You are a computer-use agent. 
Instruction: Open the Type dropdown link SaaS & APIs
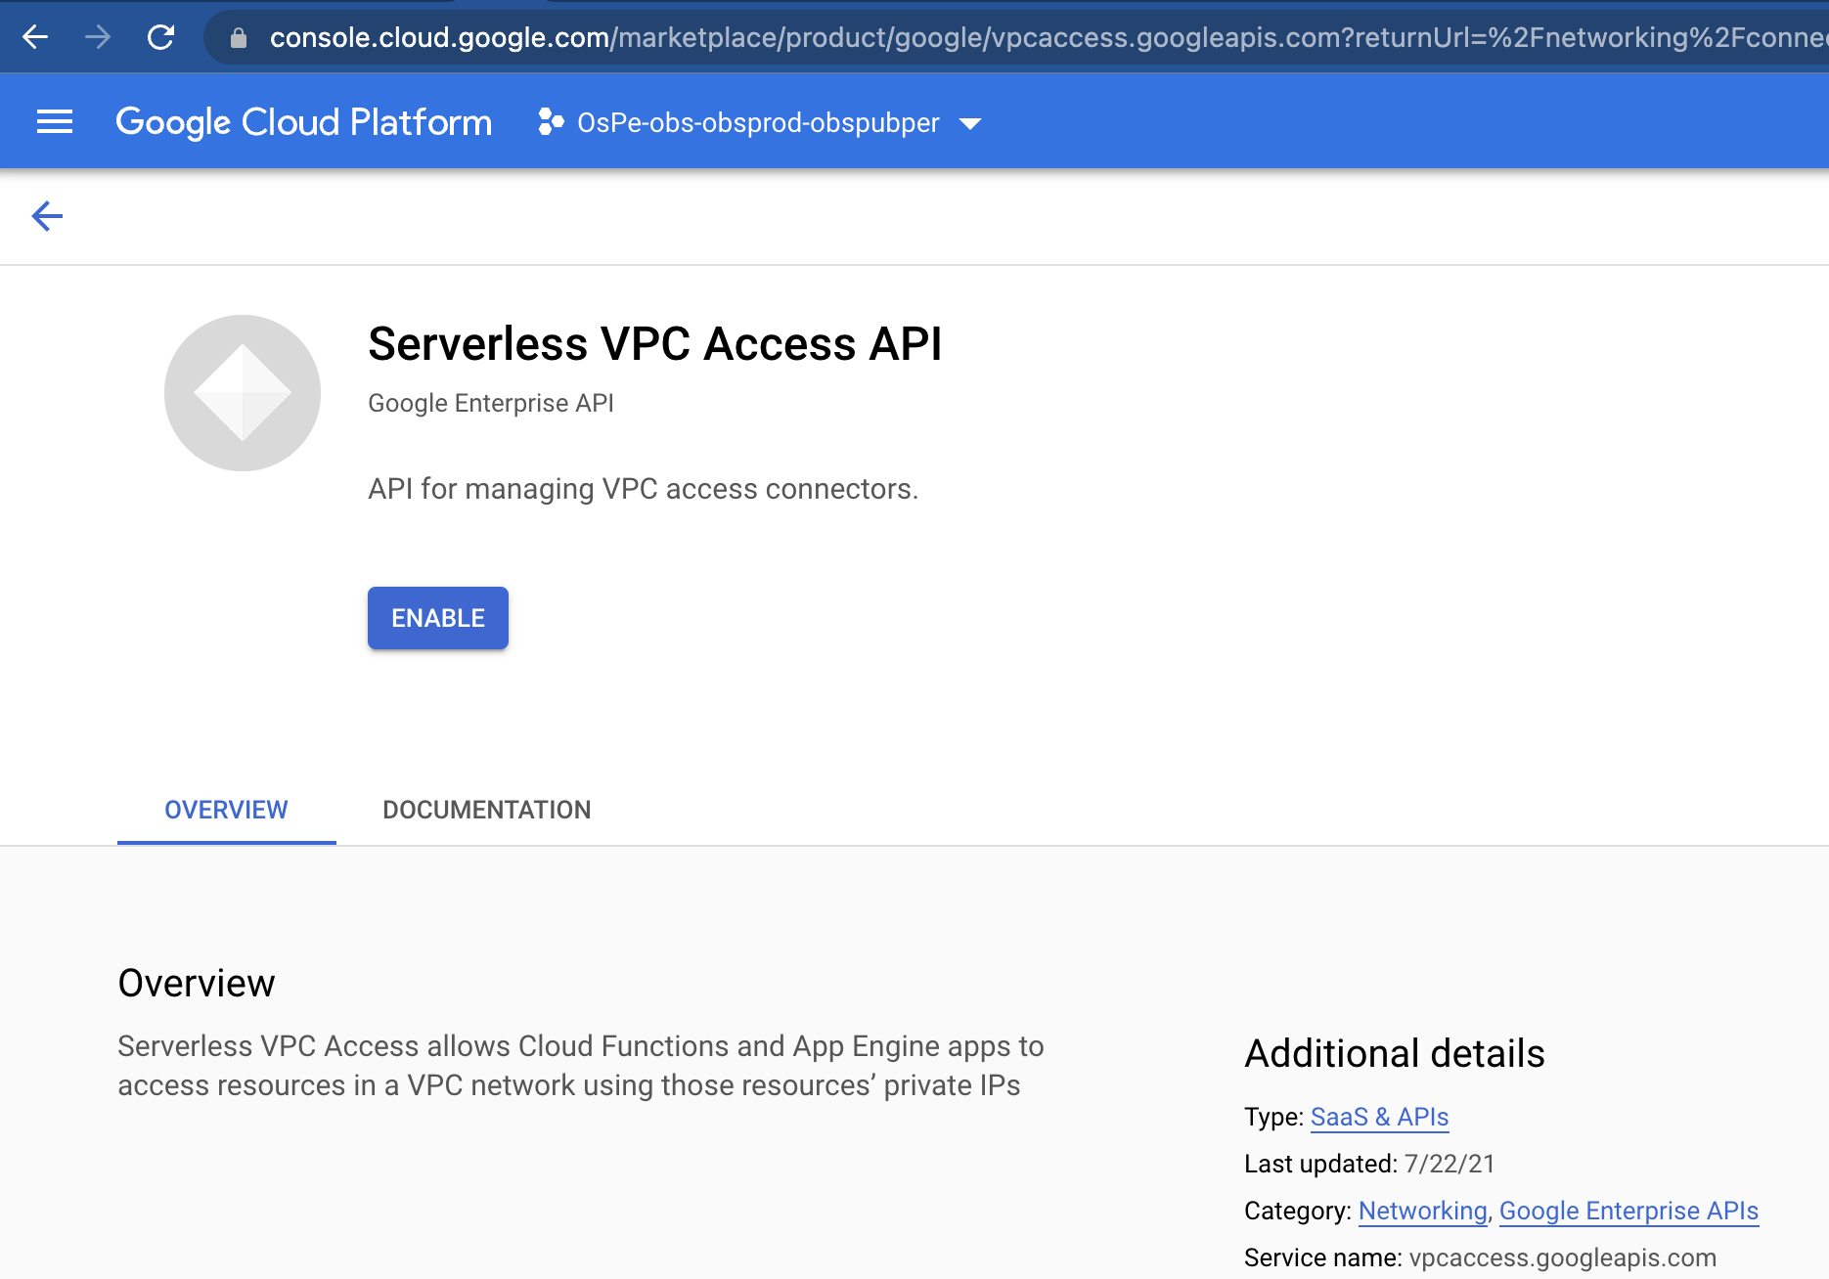pyautogui.click(x=1378, y=1116)
